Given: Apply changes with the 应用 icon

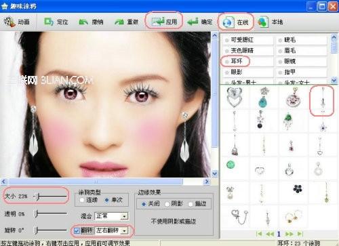Looking at the screenshot, I should coord(158,21).
